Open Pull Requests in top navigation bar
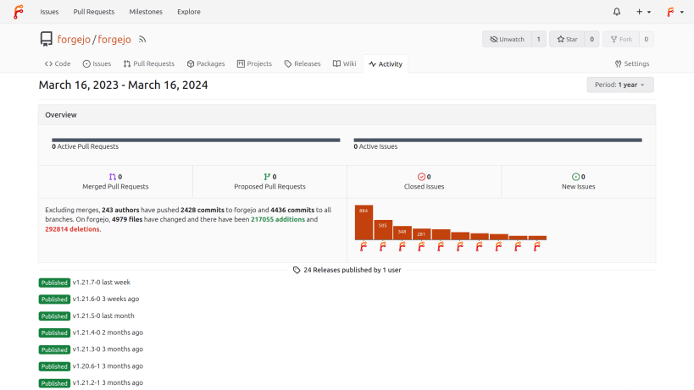Image resolution: width=694 pixels, height=390 pixels. [x=94, y=12]
